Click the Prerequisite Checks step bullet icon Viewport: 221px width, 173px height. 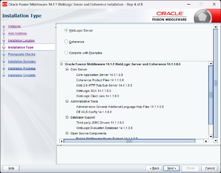(4, 54)
